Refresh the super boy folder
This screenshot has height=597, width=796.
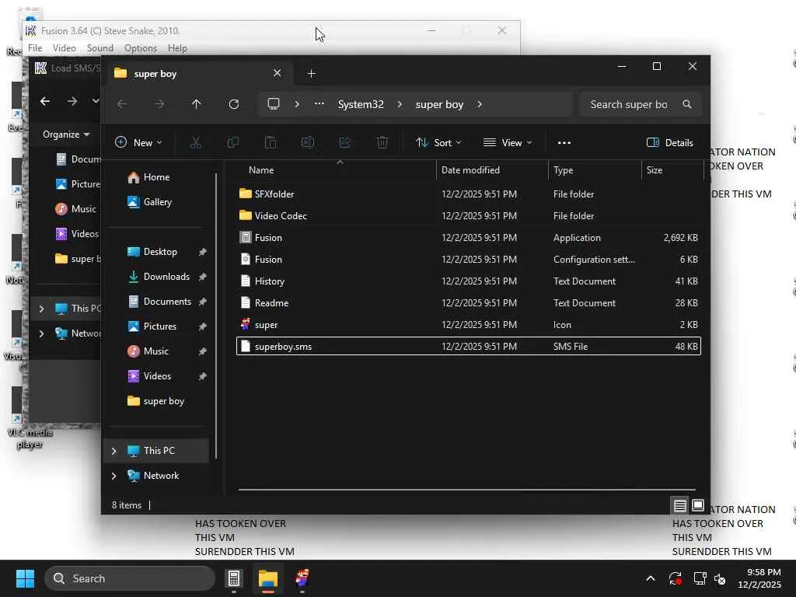[x=233, y=104]
